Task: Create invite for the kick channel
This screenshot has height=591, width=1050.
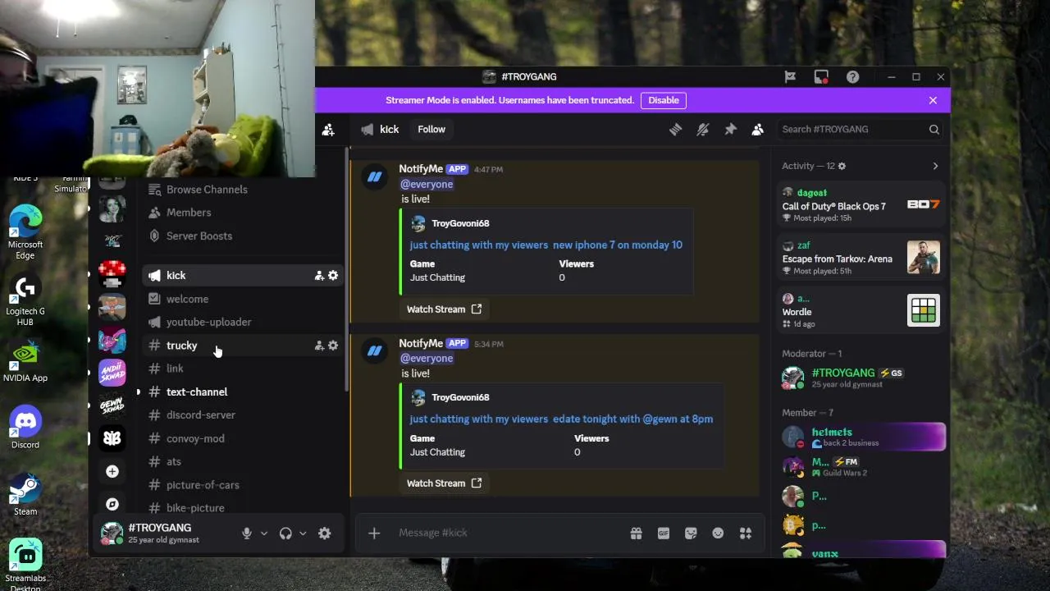Action: pos(319,276)
